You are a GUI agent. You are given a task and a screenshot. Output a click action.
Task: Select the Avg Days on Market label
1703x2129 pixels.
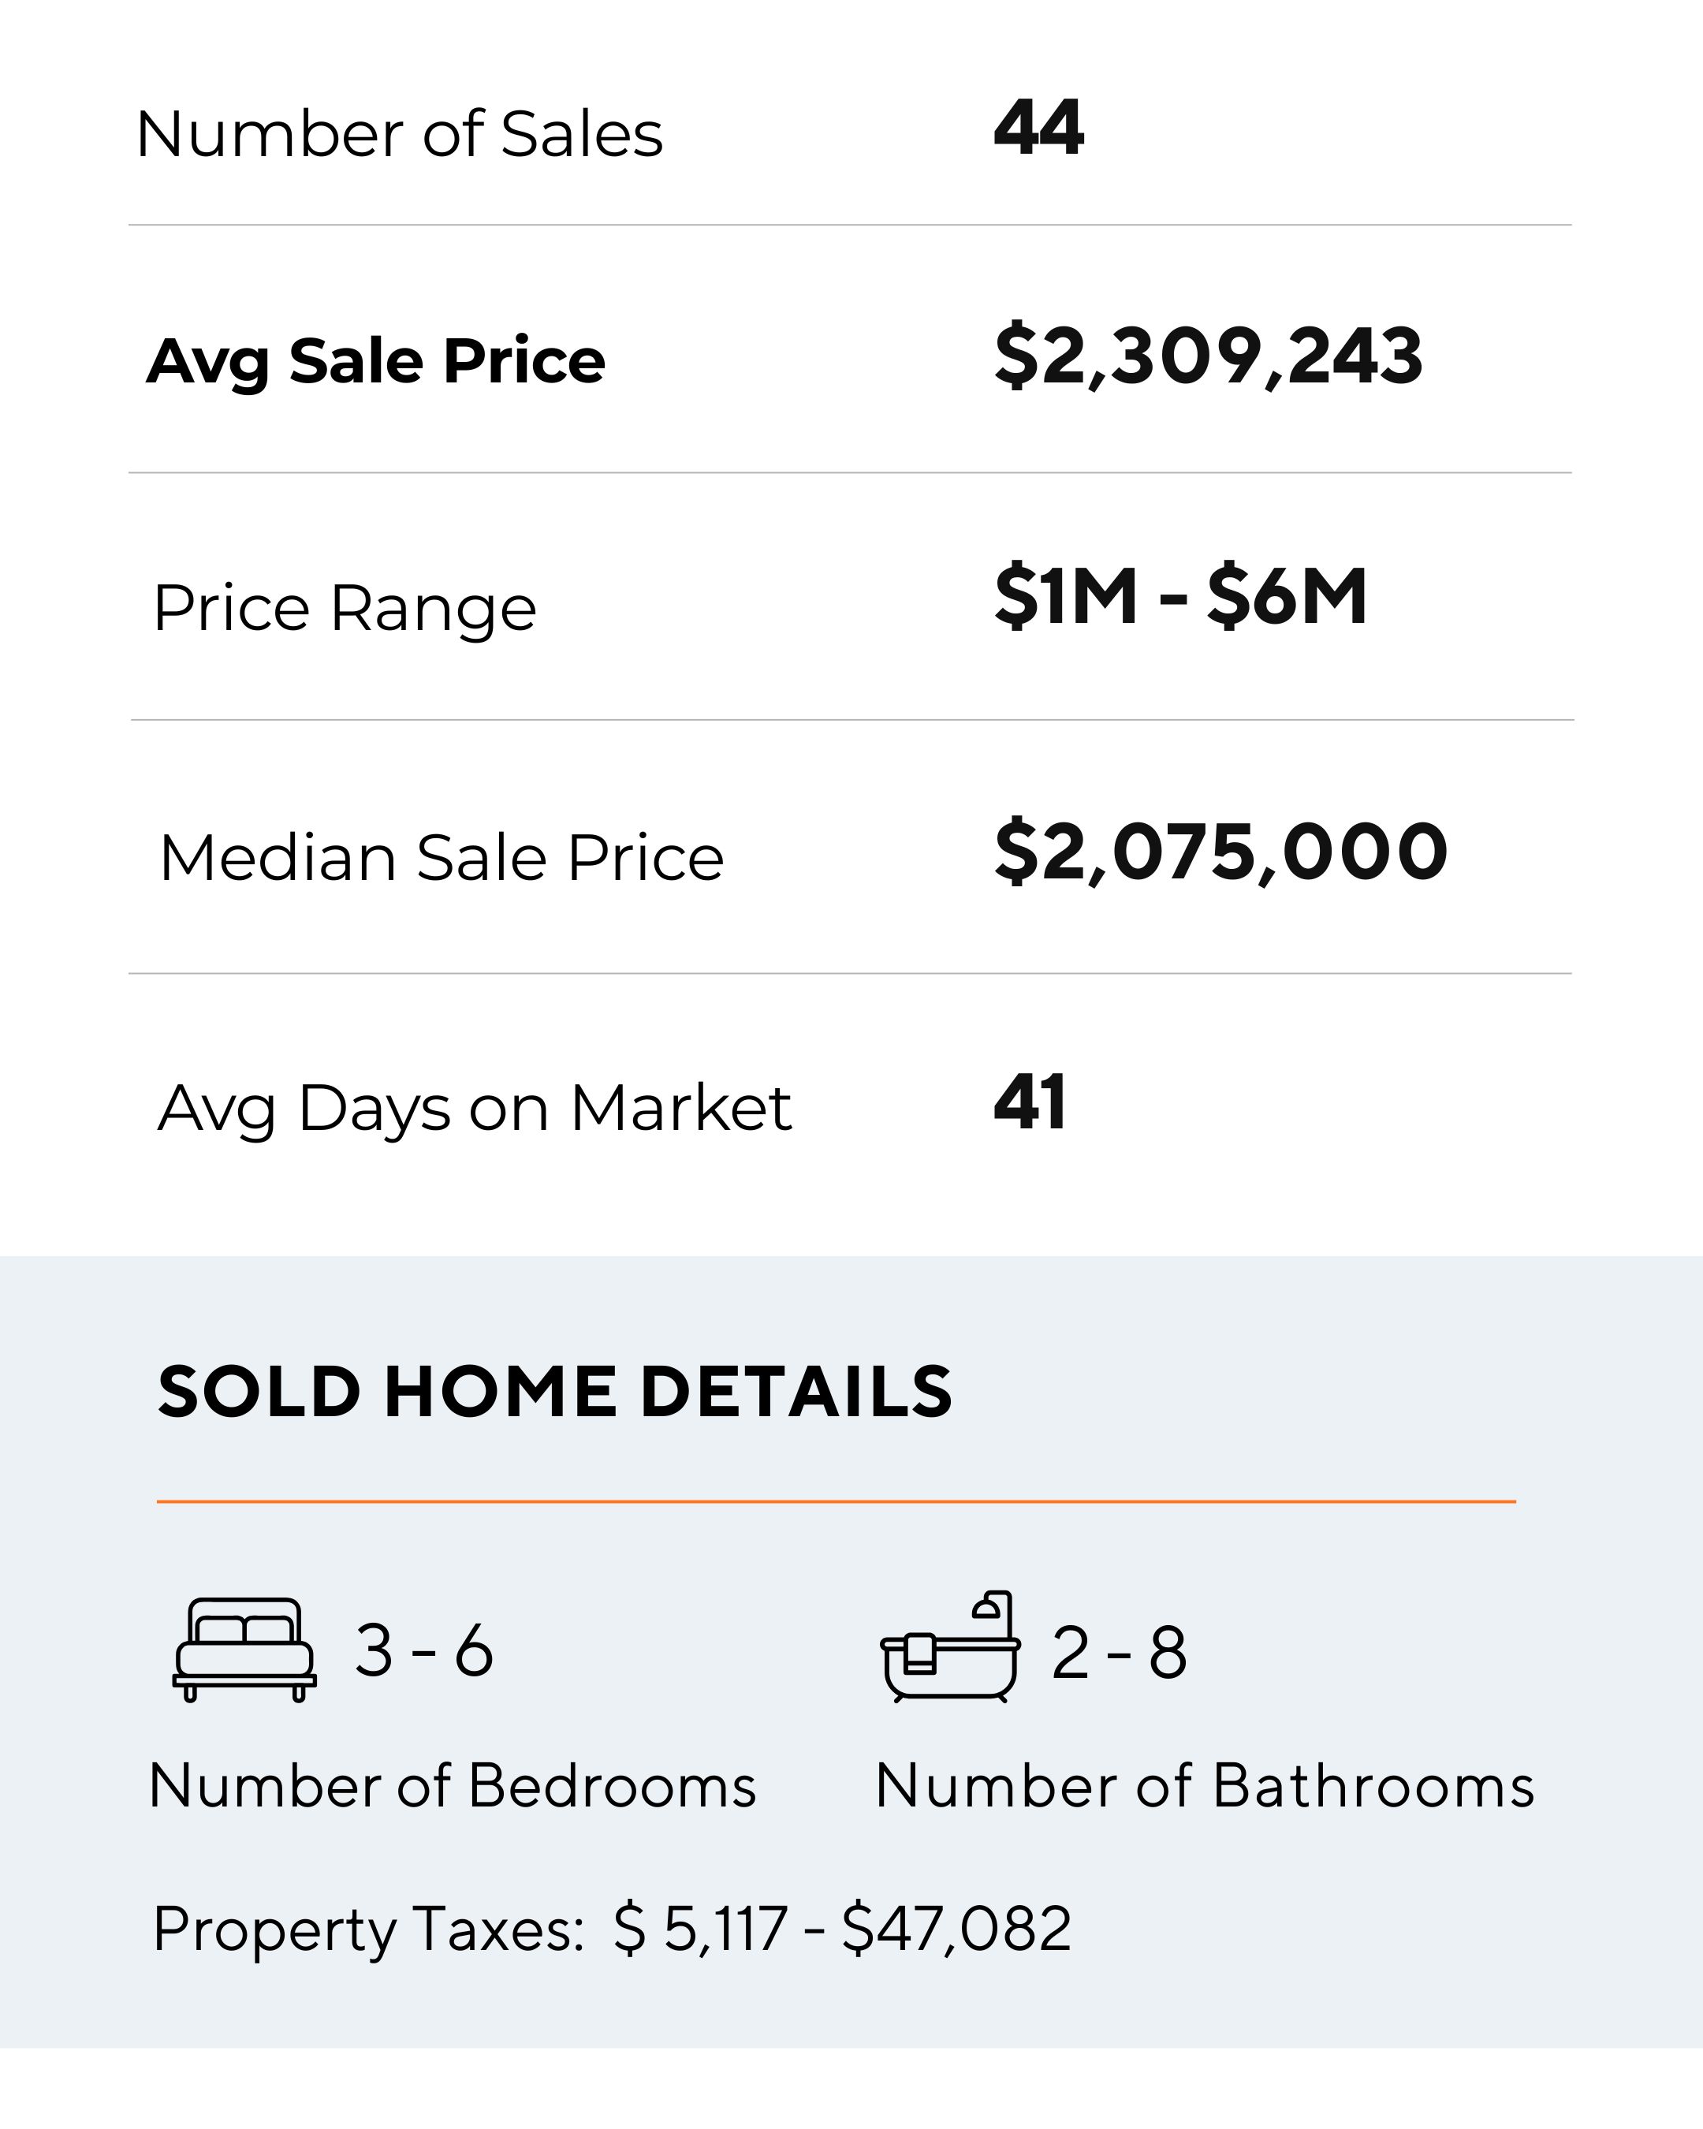point(474,1108)
